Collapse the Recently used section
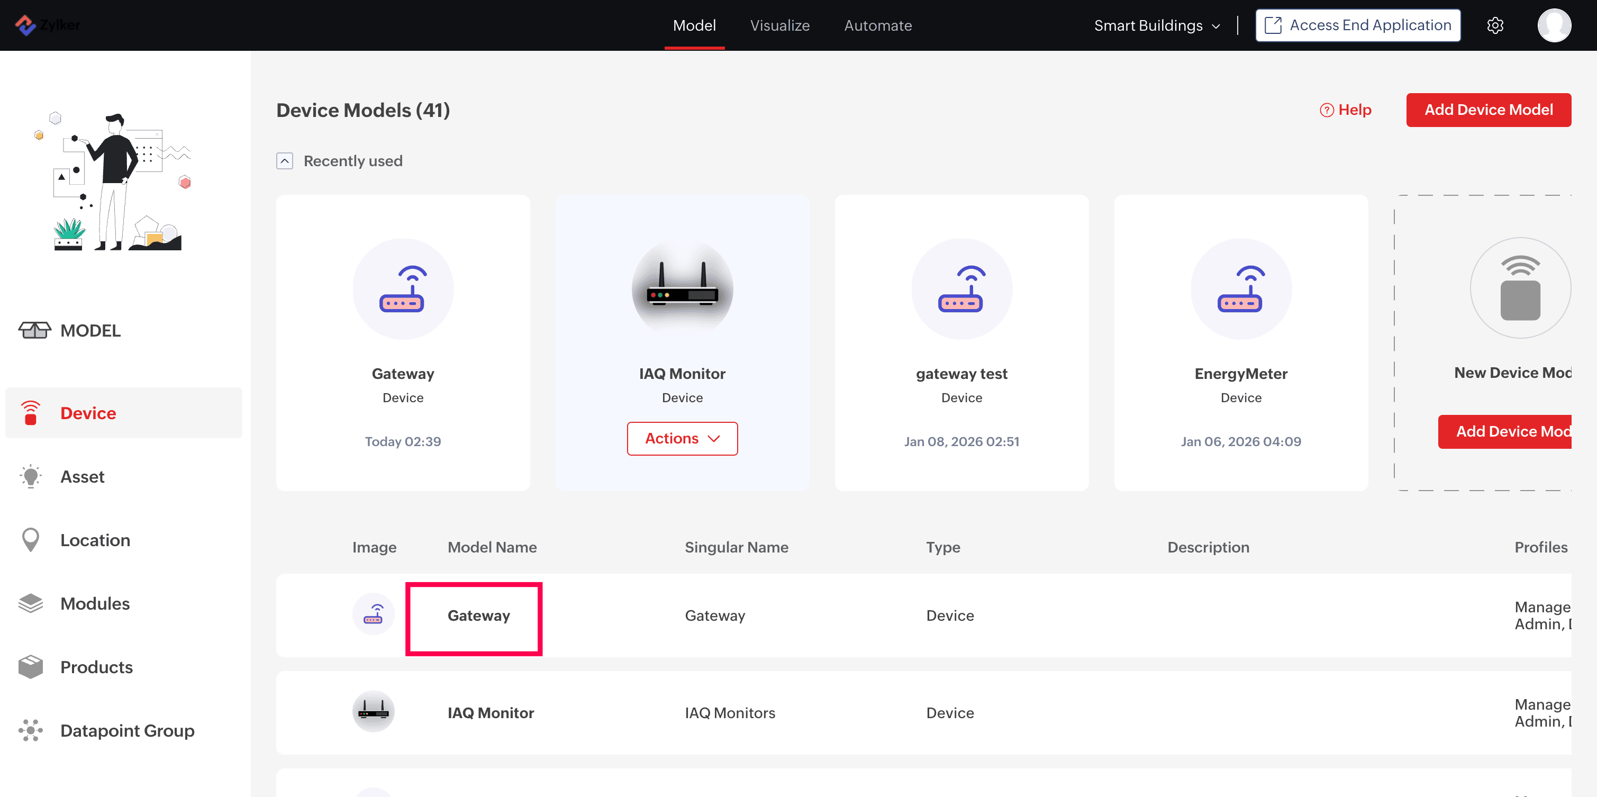 click(x=285, y=161)
